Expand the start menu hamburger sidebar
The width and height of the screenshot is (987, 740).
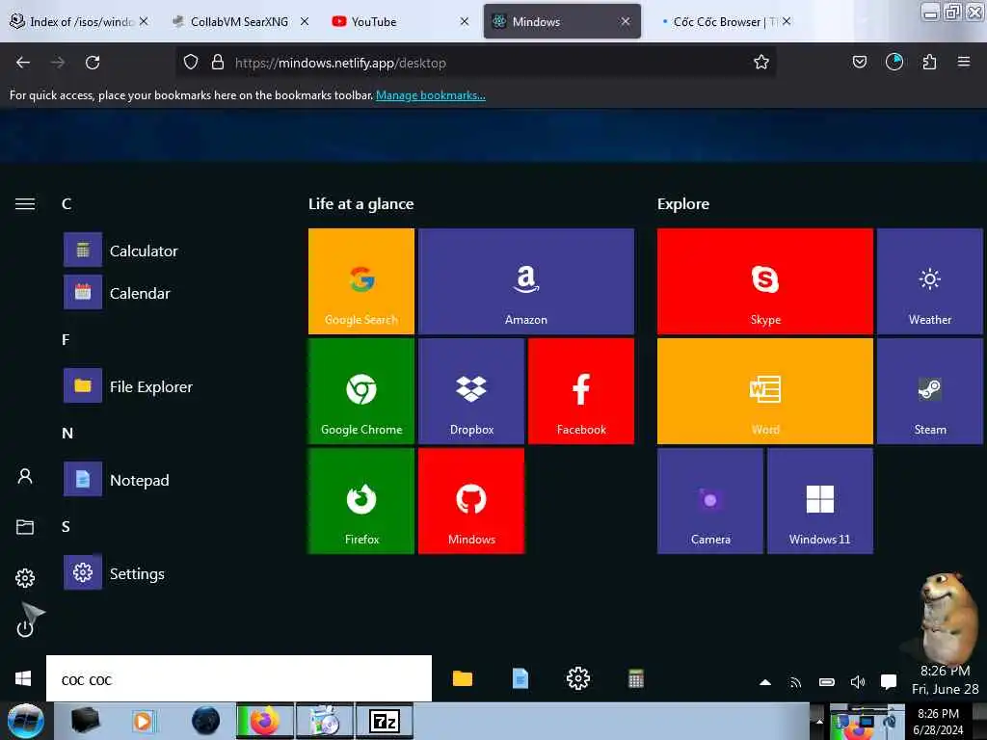click(25, 204)
